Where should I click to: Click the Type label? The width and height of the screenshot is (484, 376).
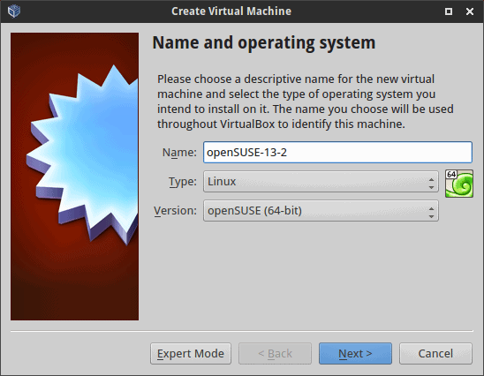click(x=183, y=182)
